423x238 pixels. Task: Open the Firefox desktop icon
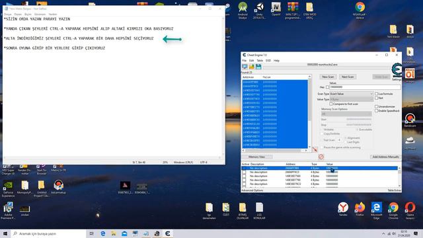pyautogui.click(x=360, y=209)
